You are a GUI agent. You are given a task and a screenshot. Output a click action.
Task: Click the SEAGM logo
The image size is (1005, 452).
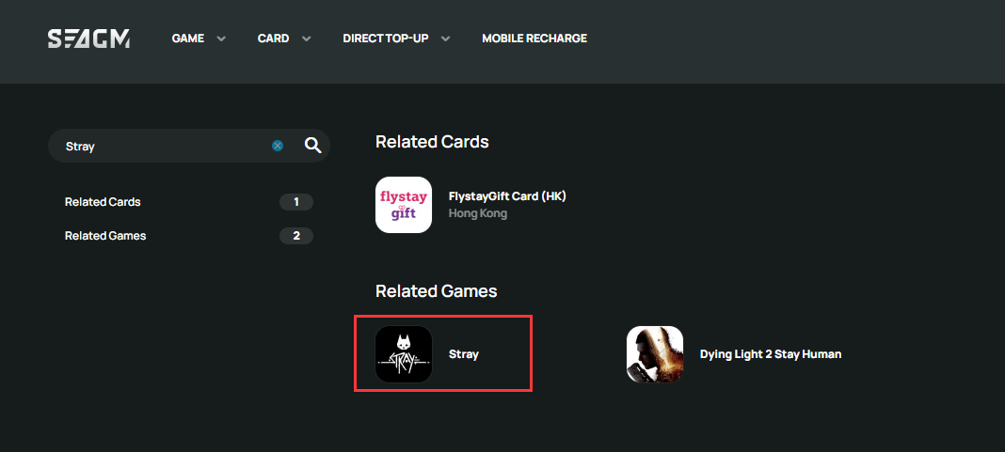pyautogui.click(x=89, y=39)
